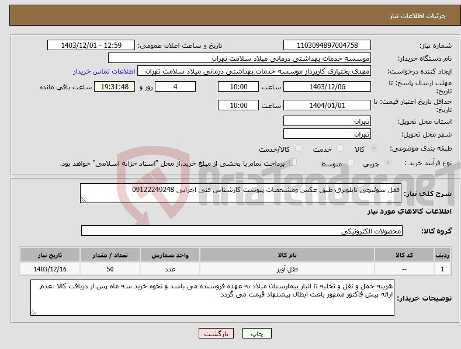Click the نام دستگاه خریدار field
The height and width of the screenshot is (349, 461).
[240, 58]
